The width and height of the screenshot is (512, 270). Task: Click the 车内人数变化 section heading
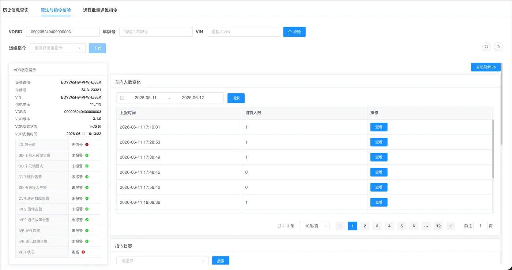click(x=128, y=82)
